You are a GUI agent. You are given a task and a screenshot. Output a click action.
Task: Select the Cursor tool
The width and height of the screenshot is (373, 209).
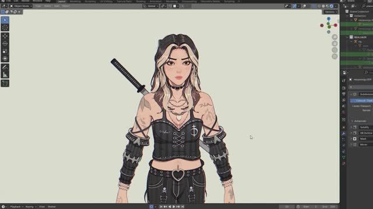(x=5, y=28)
